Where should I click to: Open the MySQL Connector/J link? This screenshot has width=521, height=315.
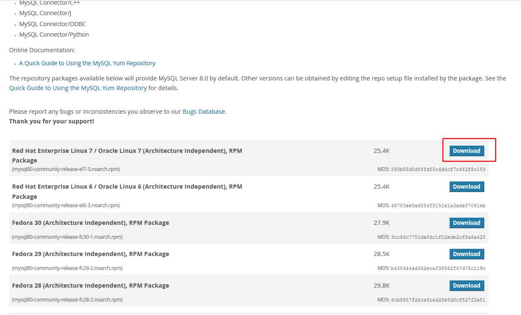click(x=45, y=13)
